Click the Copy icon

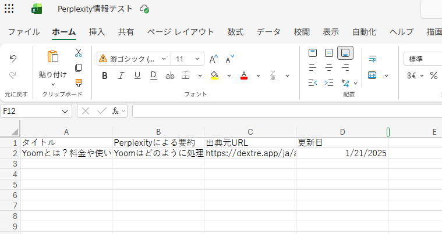pyautogui.click(x=79, y=68)
